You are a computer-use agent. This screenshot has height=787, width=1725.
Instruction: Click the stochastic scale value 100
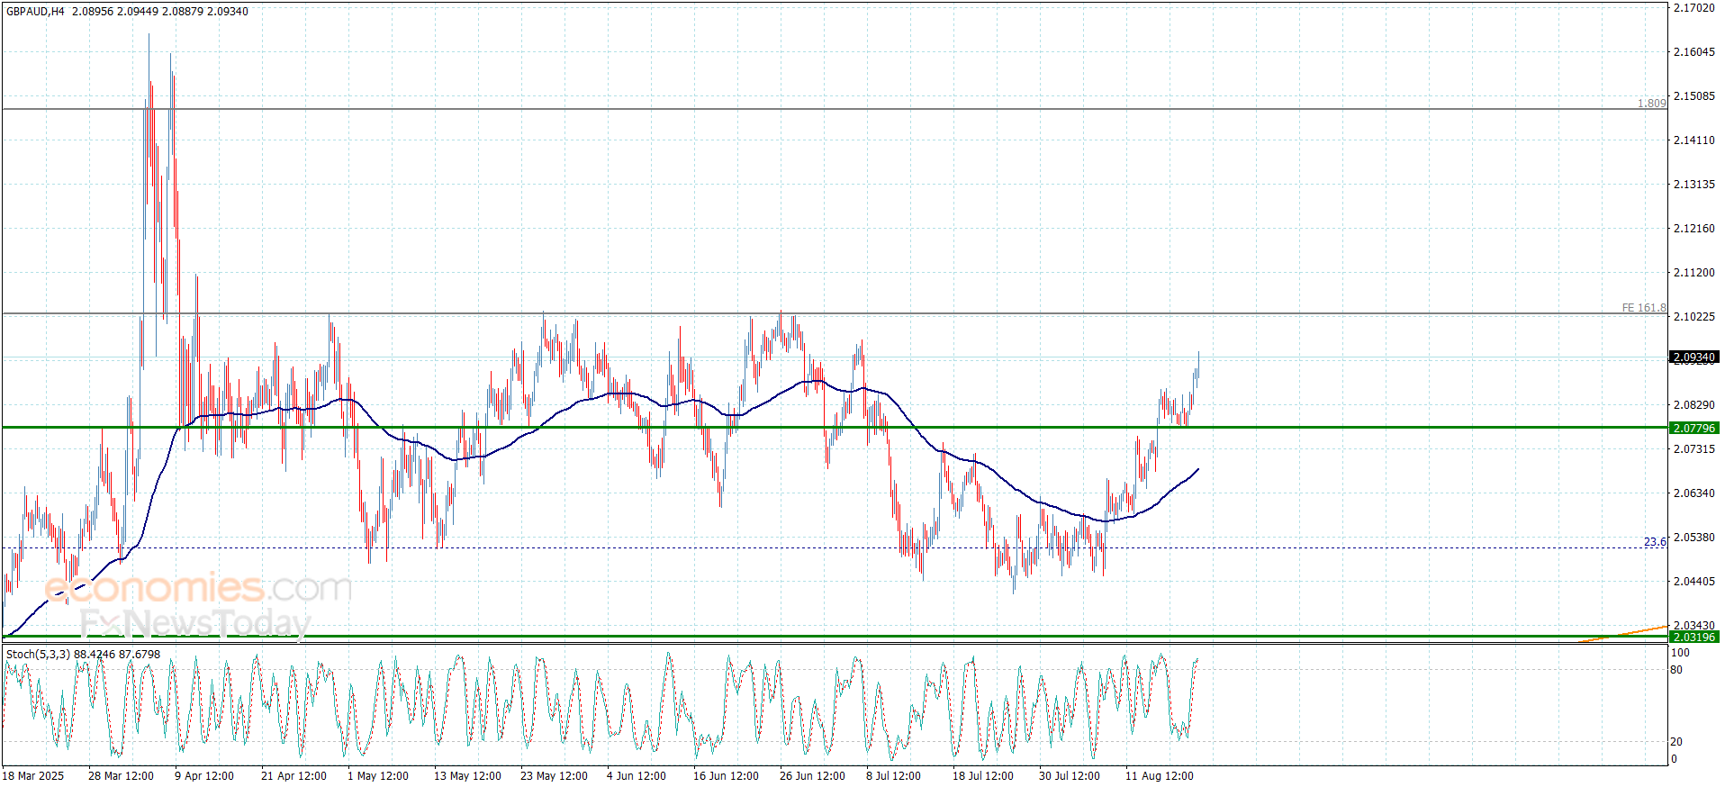click(1681, 653)
